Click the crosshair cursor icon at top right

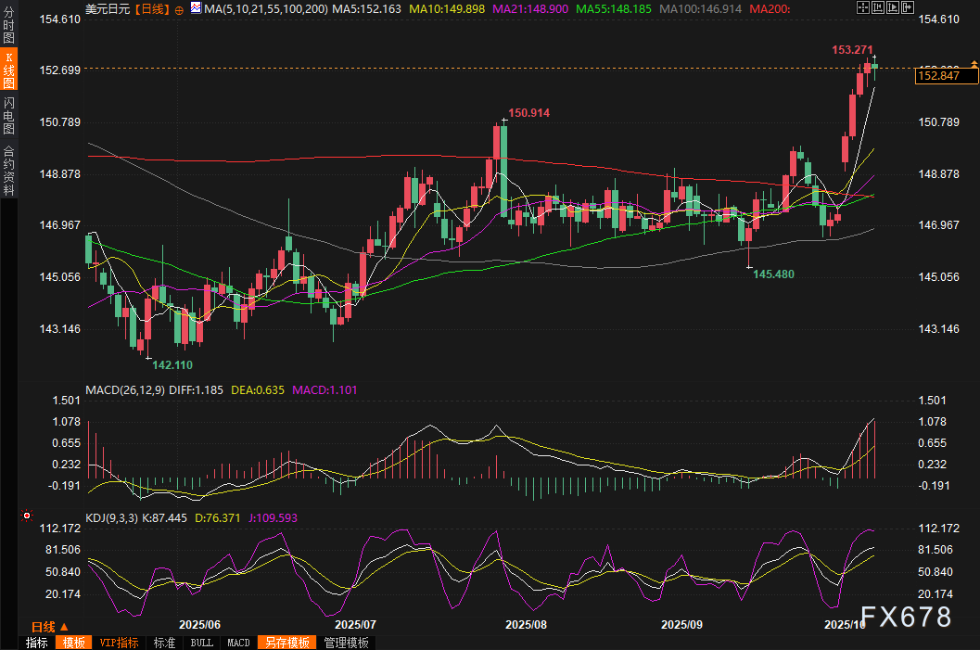pos(863,7)
